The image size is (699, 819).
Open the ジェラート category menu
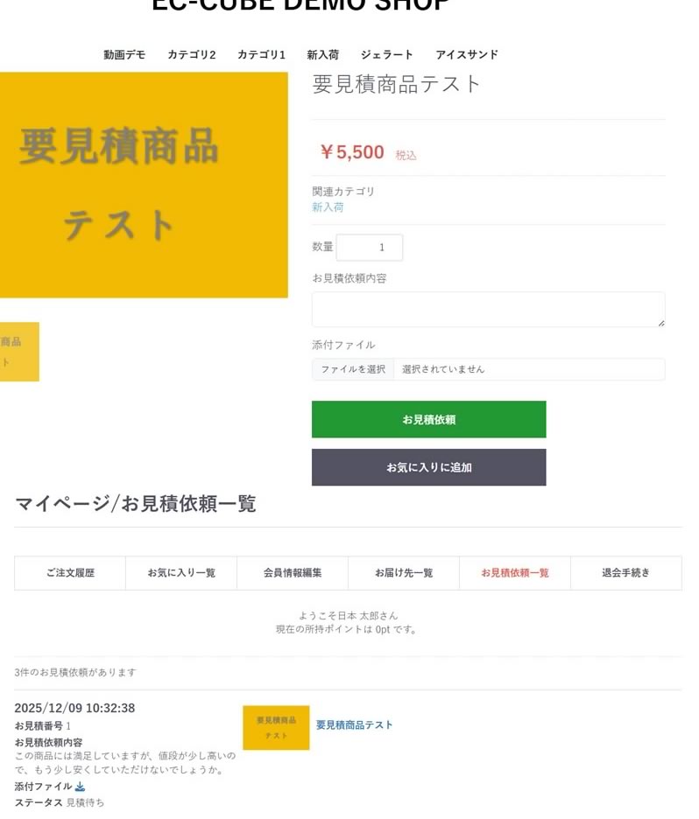(x=386, y=54)
